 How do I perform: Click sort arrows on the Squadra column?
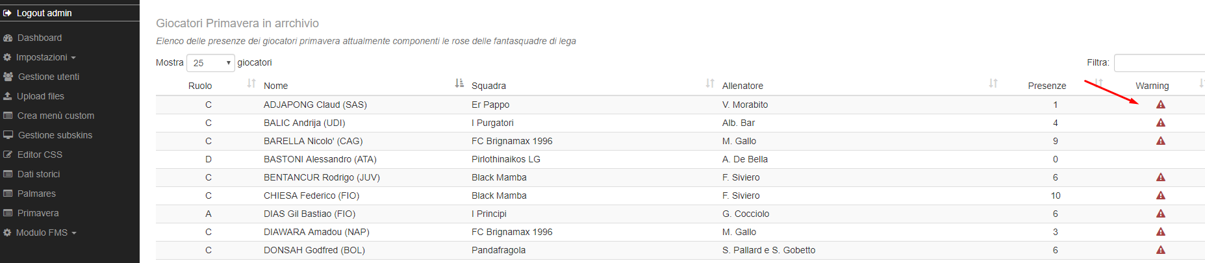coord(710,84)
